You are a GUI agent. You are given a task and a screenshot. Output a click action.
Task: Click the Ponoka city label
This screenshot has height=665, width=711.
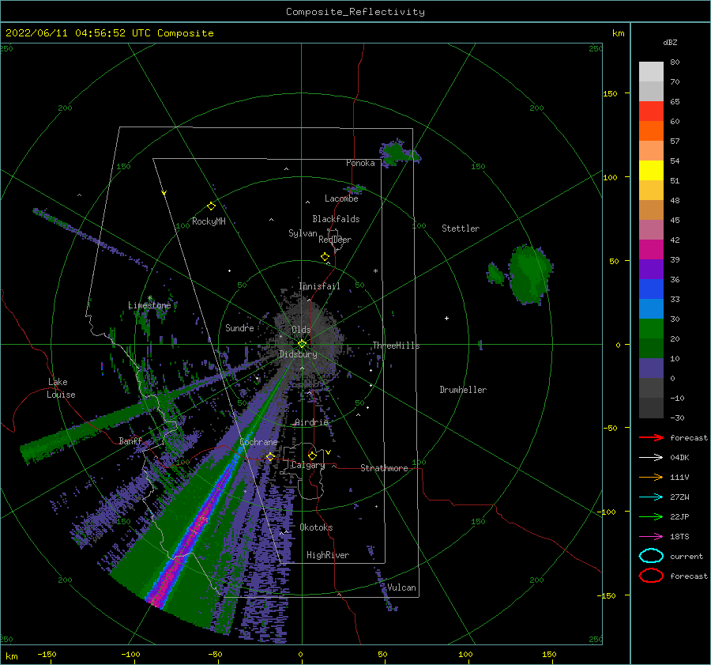pos(360,163)
